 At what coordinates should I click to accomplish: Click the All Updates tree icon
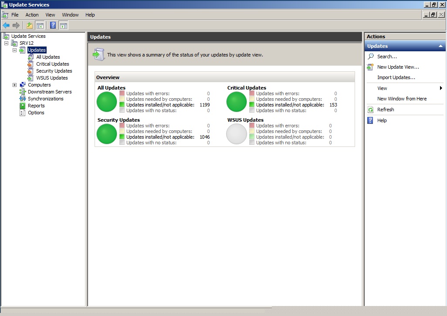point(31,57)
